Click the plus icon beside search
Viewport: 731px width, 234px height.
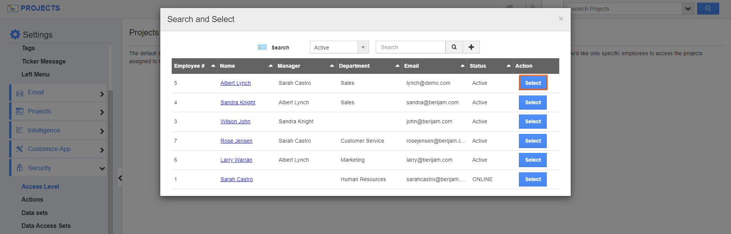471,47
